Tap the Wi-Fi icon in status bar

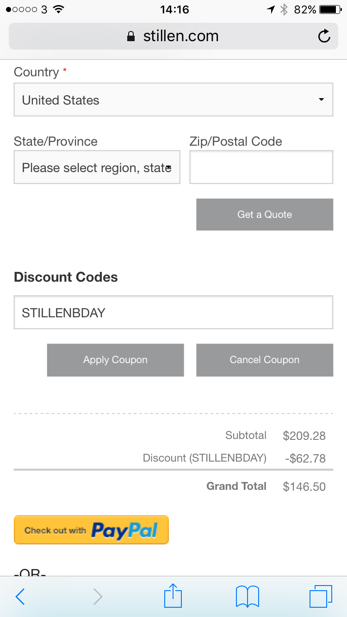(x=58, y=9)
